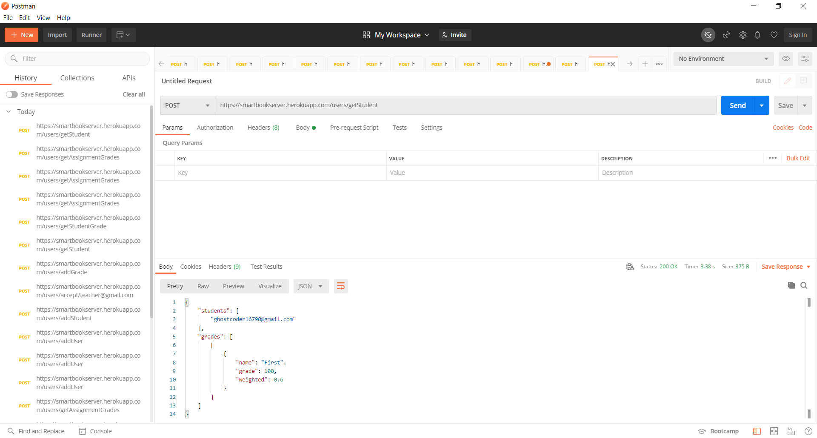
Task: Open the View menu
Action: click(x=43, y=18)
